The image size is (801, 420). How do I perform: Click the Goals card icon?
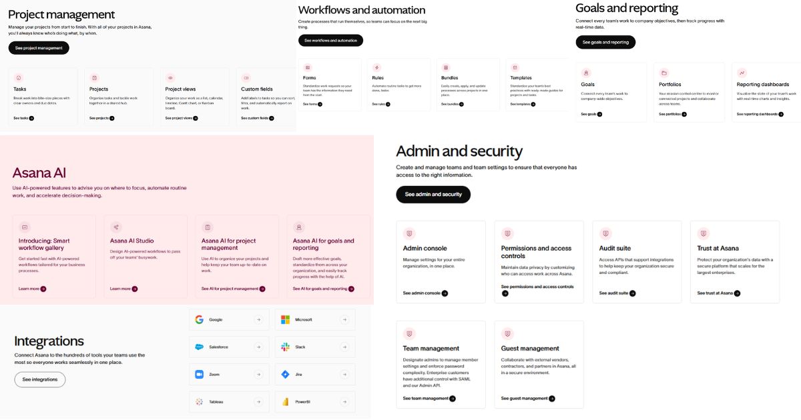point(586,73)
